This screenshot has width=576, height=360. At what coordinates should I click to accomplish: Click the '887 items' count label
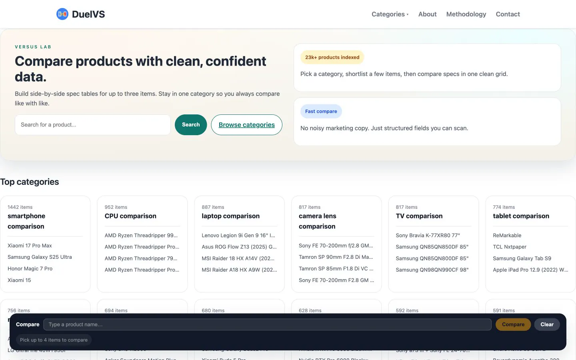coord(213,207)
